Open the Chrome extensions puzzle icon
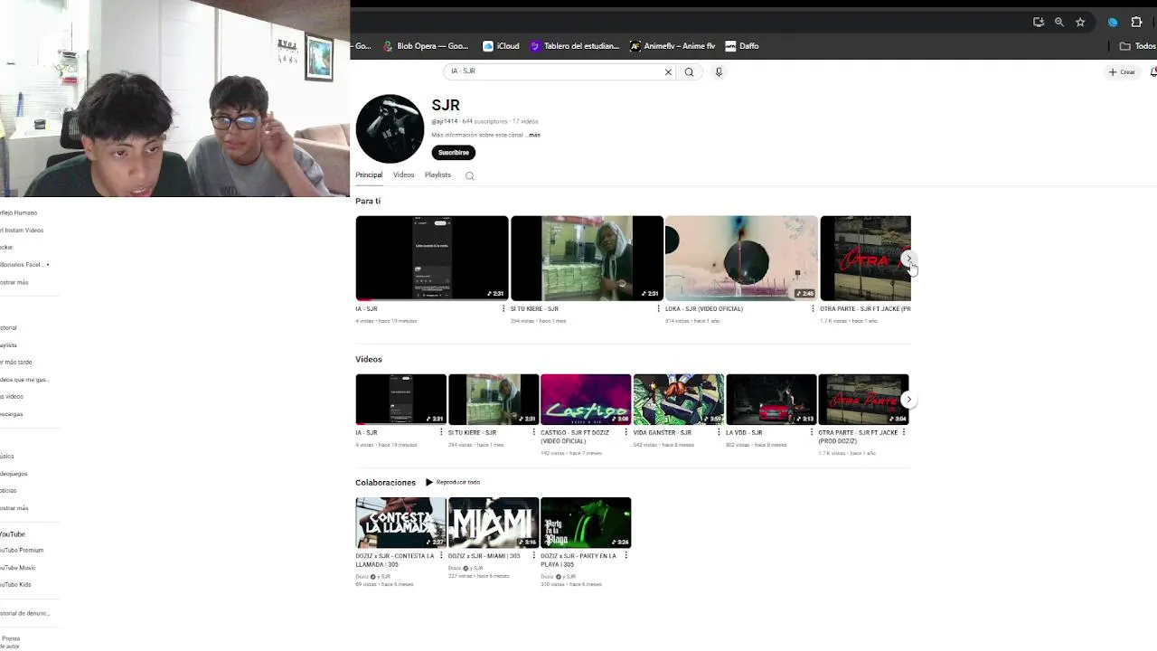Viewport: 1157px width, 651px height. click(x=1137, y=22)
